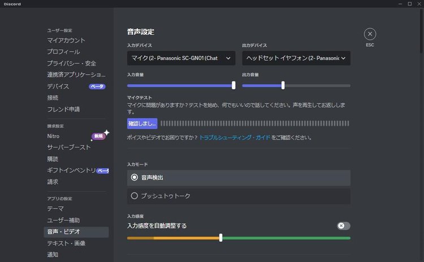Close settings with the ESC circle button
424x262 pixels.
click(370, 34)
